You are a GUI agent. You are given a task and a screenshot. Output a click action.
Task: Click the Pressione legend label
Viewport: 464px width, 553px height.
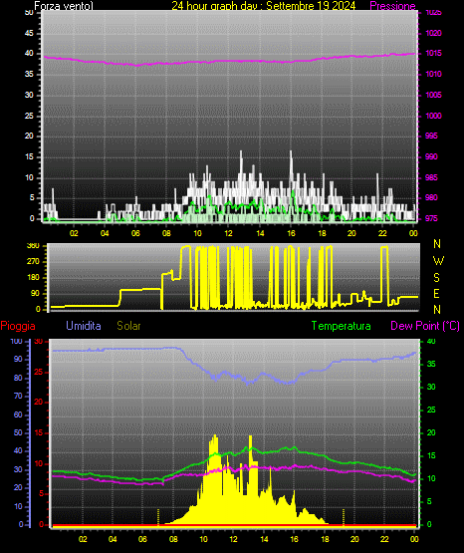click(x=392, y=6)
